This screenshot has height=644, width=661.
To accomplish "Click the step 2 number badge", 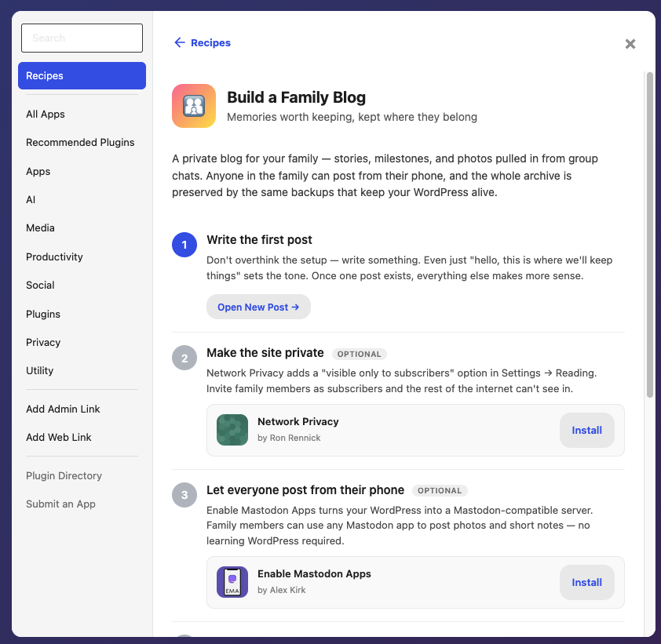I will click(184, 358).
